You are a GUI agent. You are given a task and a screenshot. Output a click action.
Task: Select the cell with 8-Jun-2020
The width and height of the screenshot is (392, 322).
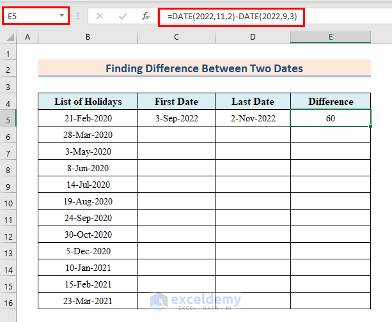pos(88,168)
